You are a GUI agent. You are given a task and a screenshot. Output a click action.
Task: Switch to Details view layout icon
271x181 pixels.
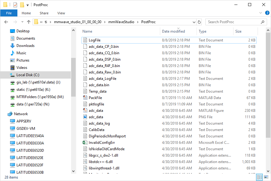(x=260, y=177)
